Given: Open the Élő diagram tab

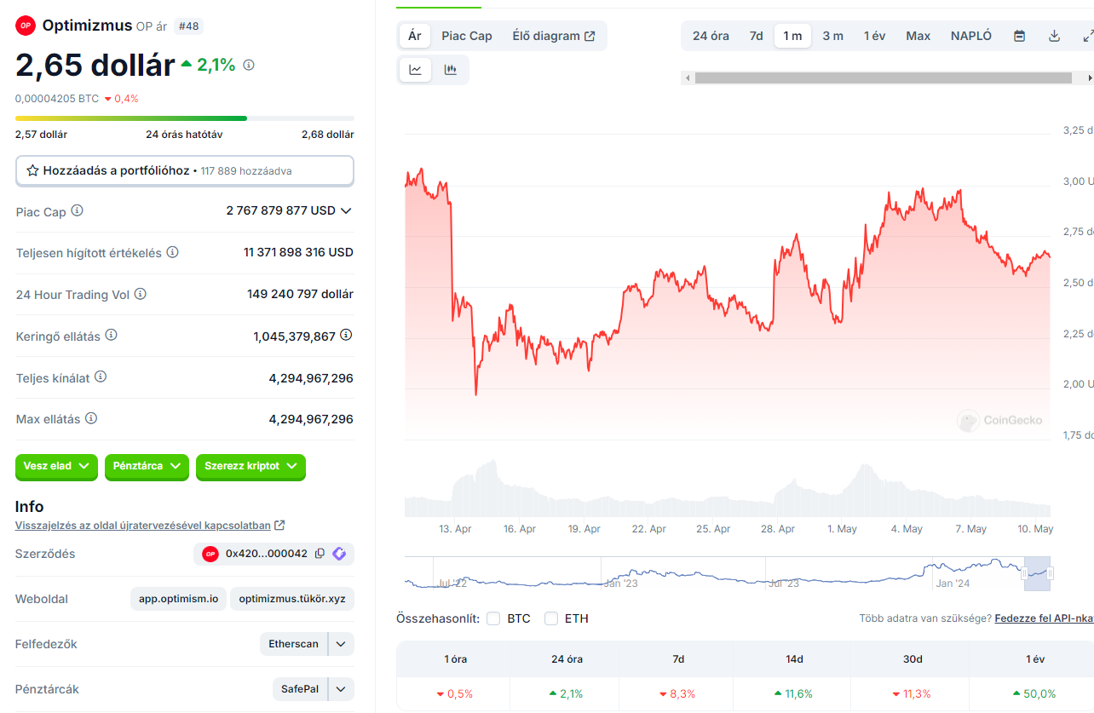Looking at the screenshot, I should 554,36.
